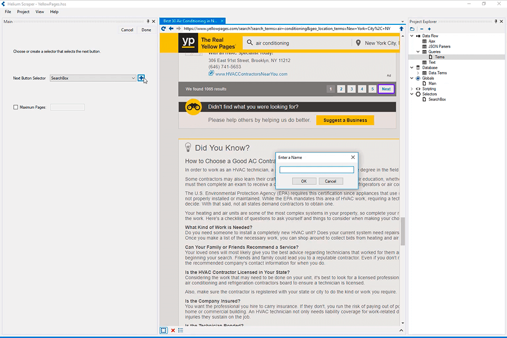This screenshot has width=507, height=338.
Task: Open www.HVACContractorsNearYou.com link
Action: pos(251,74)
